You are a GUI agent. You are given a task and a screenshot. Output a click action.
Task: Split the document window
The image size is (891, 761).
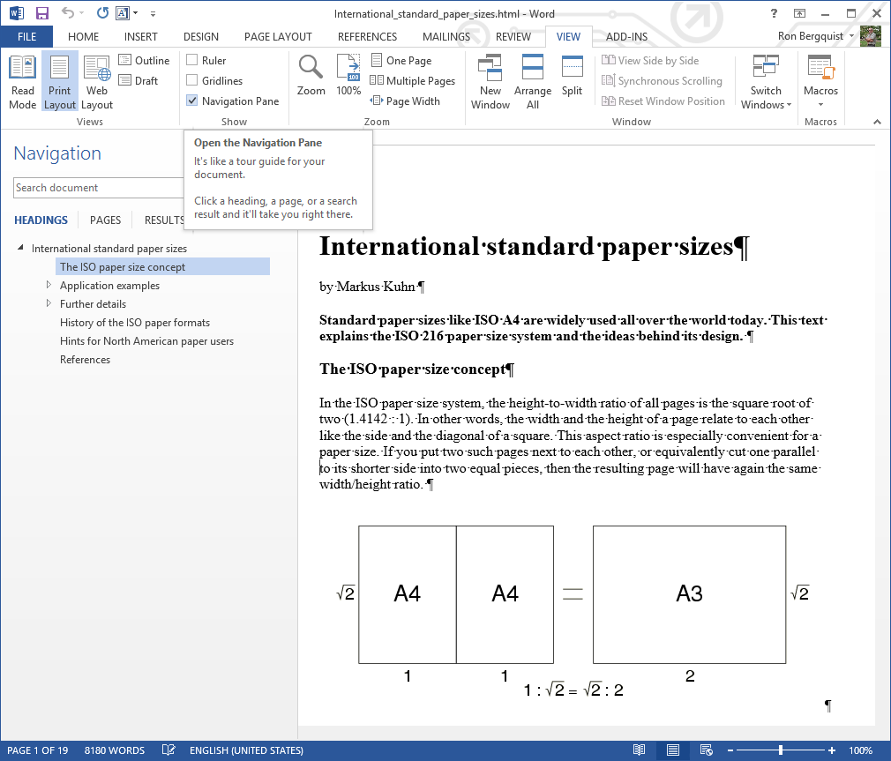572,76
